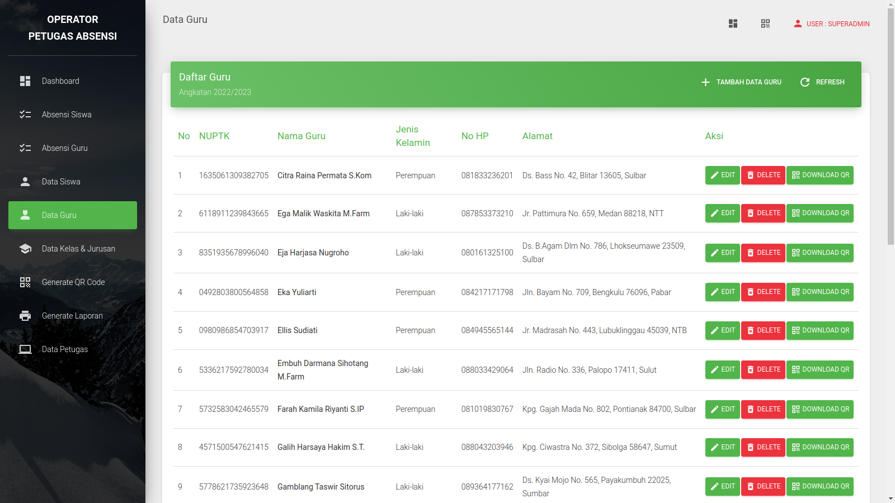Refresh the teacher list
This screenshot has height=503, width=895.
(x=822, y=82)
